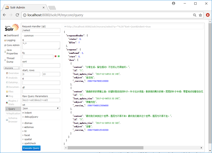Viewport: 212px width, 153px height.
Task: Open the wt json format dropdown
Action: click(41, 109)
